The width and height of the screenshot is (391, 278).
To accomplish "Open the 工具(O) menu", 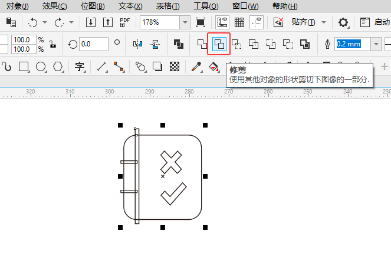I will (206, 6).
